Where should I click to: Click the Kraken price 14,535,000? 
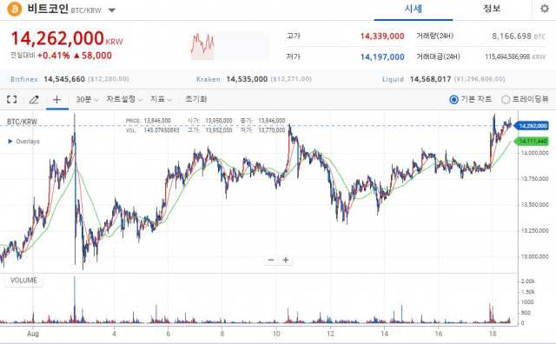click(247, 79)
